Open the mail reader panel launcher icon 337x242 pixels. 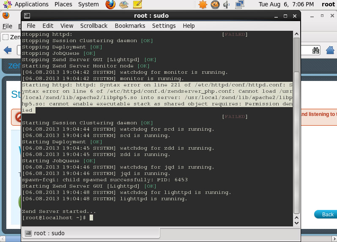pyautogui.click(x=124, y=4)
